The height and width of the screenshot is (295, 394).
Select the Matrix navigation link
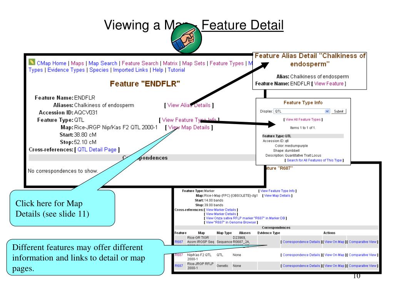pos(170,63)
